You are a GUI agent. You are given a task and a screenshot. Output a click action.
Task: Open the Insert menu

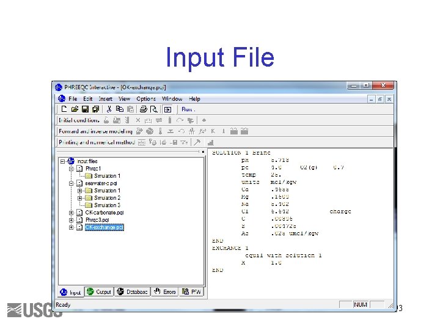[x=105, y=99]
